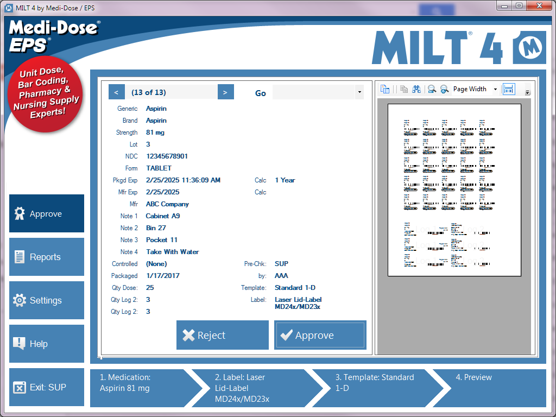Go to the previous record with < button
Viewport: 556px width, 417px height.
[117, 92]
